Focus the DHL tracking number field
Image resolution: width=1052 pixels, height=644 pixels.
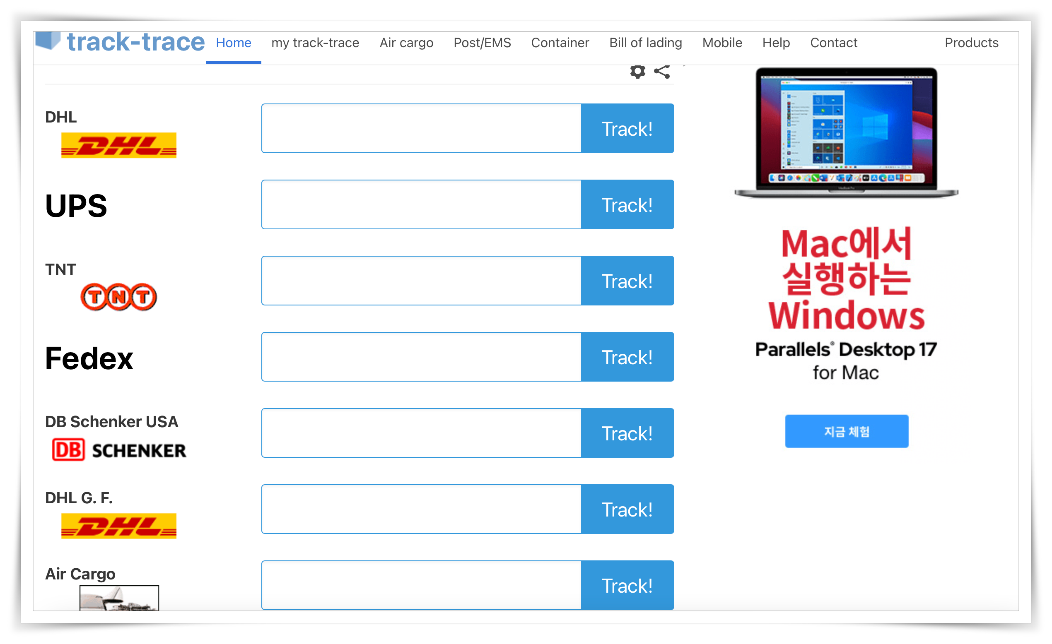click(x=421, y=128)
